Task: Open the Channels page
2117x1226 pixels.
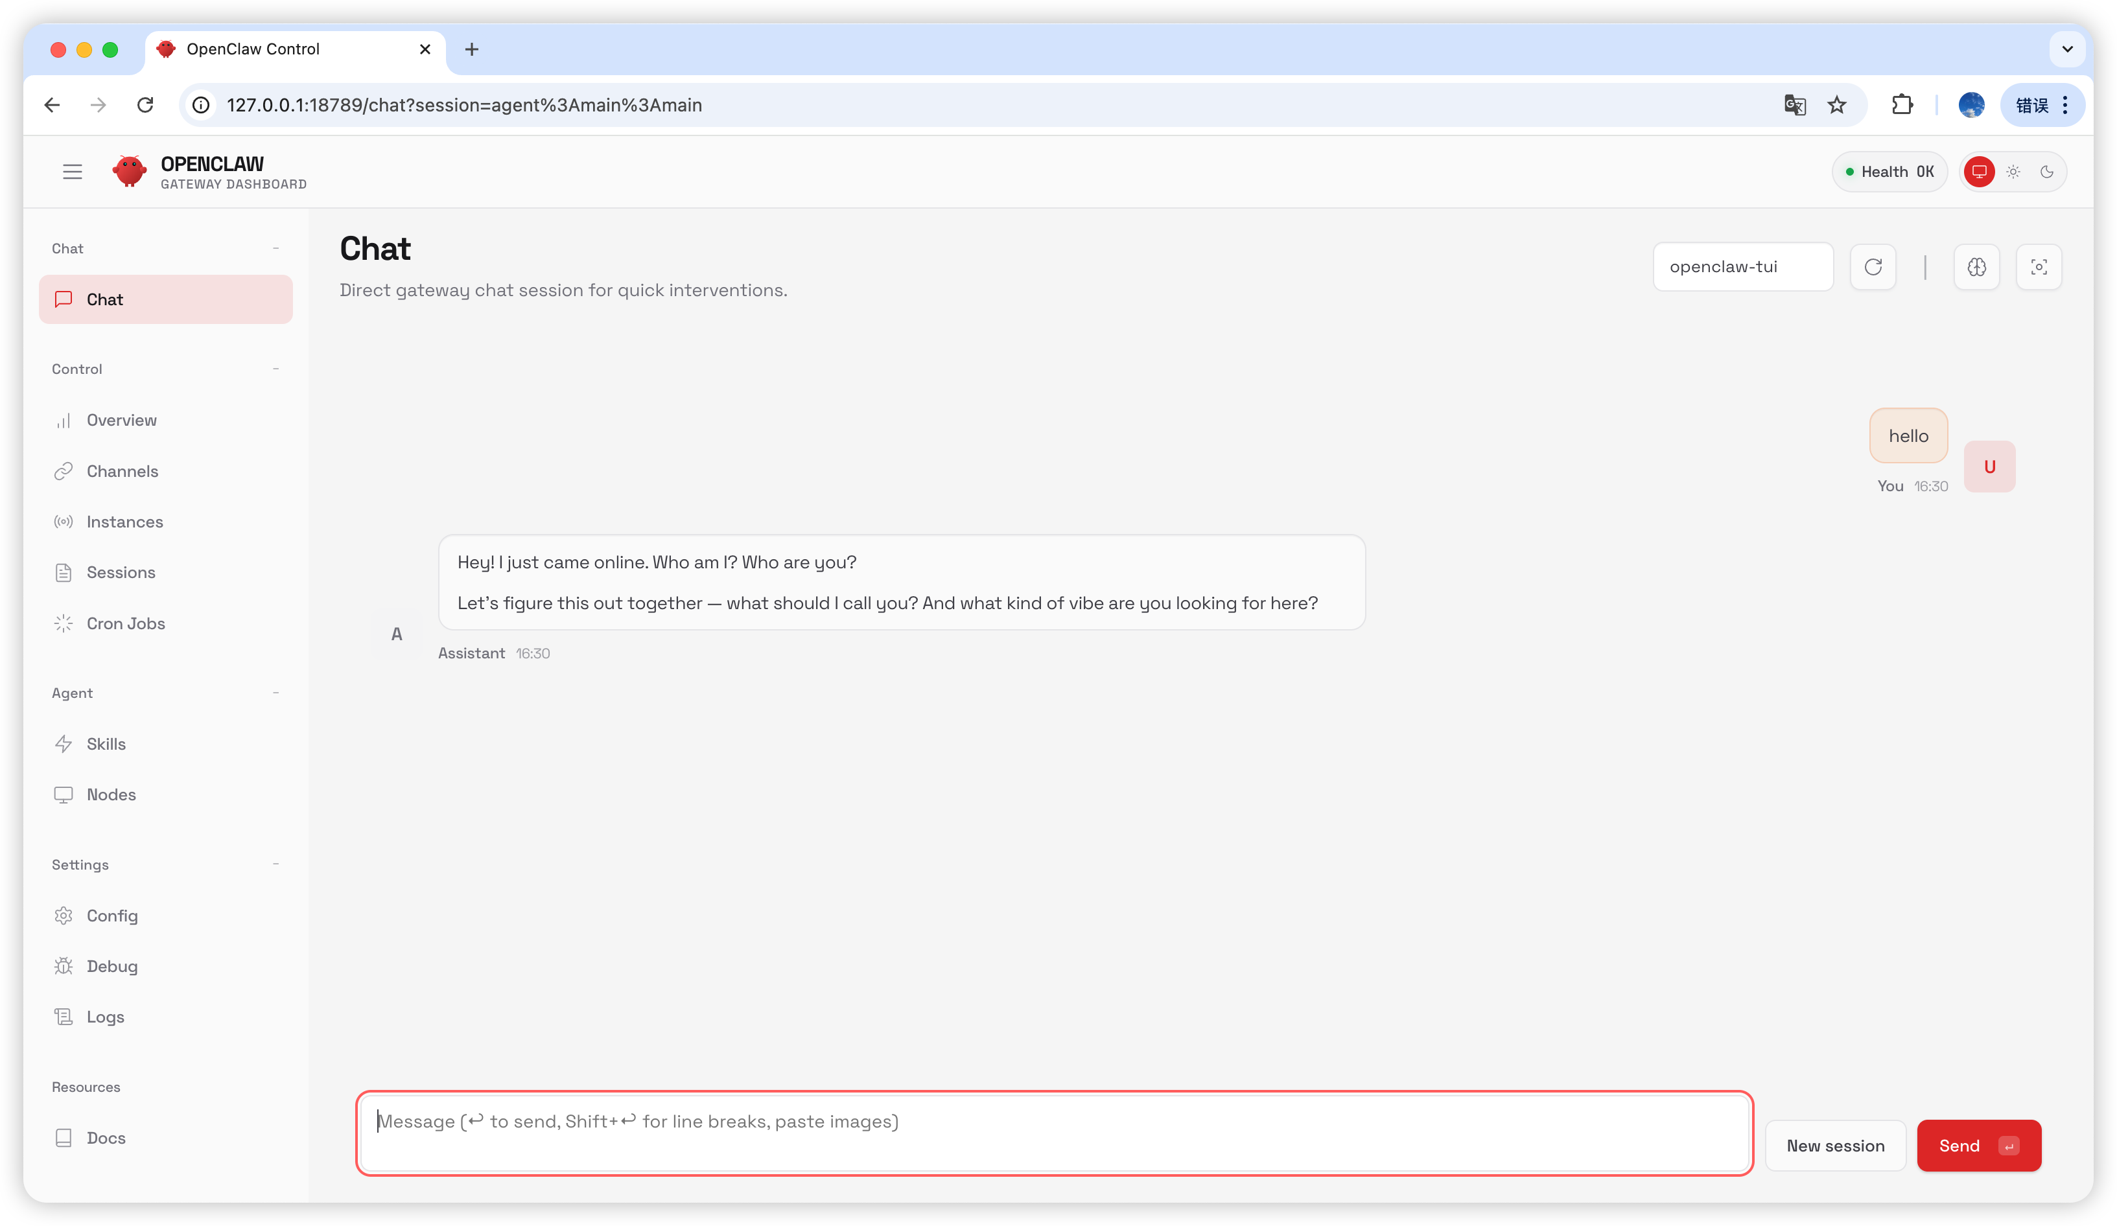Action: (x=122, y=471)
